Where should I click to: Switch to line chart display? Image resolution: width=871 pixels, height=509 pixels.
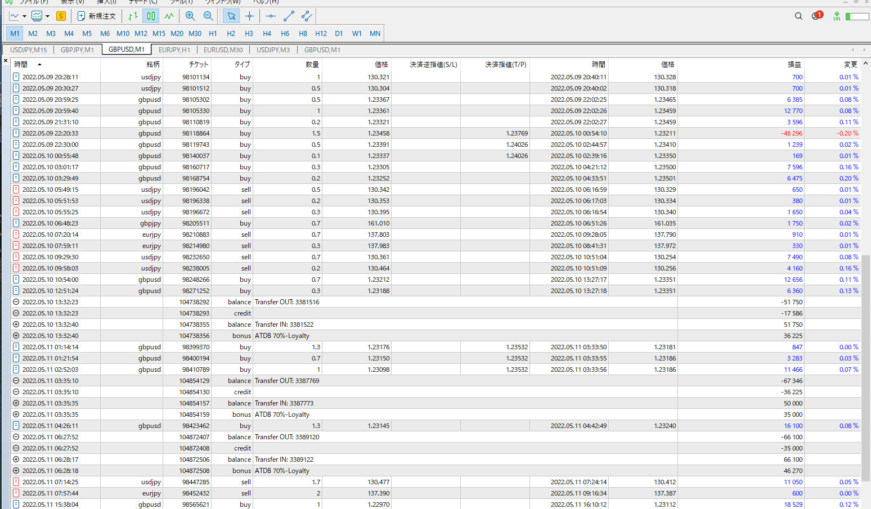point(169,16)
